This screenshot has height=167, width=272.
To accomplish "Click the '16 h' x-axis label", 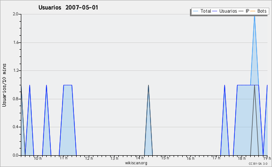I will [x=190, y=158].
